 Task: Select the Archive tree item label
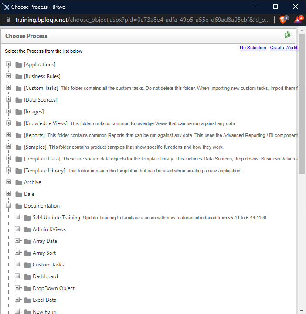click(33, 182)
